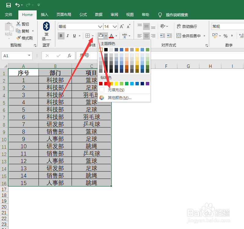Toggle middle vertical align
This screenshot has height=229, width=244.
coord(146,27)
